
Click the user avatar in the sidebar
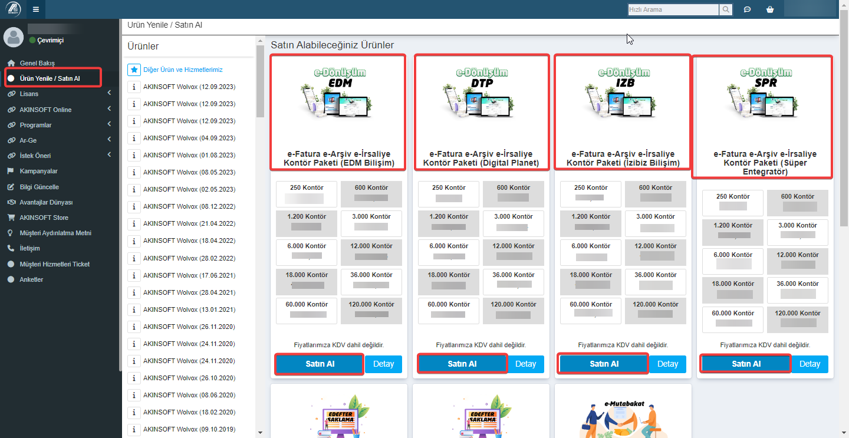point(14,37)
